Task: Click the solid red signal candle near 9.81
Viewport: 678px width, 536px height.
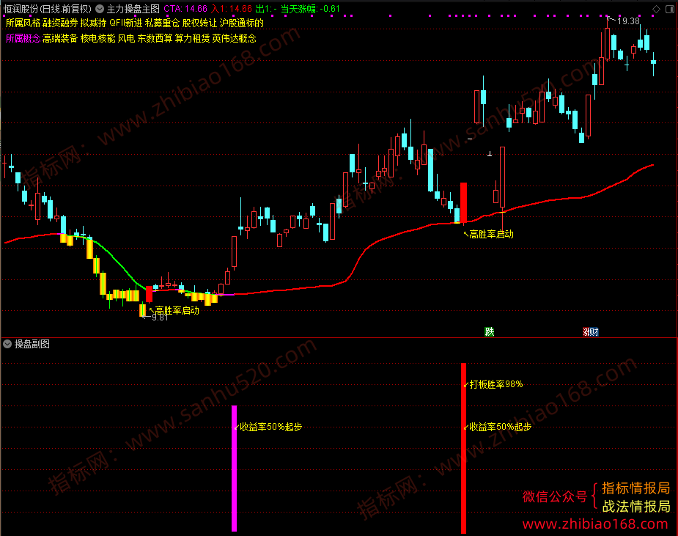Action: (150, 294)
